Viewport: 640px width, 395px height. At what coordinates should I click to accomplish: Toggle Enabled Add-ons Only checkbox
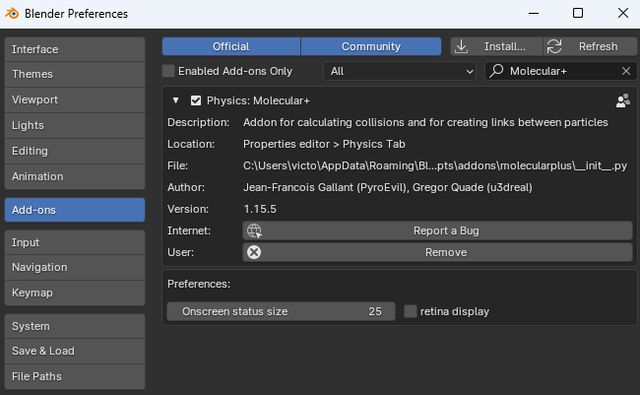click(168, 71)
